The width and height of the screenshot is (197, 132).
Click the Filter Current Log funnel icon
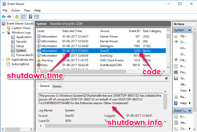(176, 60)
